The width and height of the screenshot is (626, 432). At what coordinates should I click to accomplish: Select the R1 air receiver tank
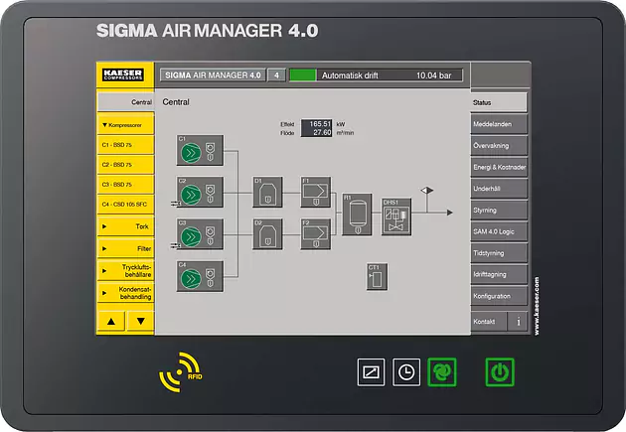357,214
